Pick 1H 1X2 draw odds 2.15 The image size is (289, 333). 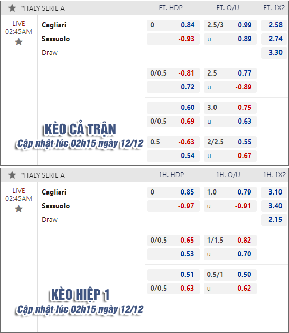[274, 219]
